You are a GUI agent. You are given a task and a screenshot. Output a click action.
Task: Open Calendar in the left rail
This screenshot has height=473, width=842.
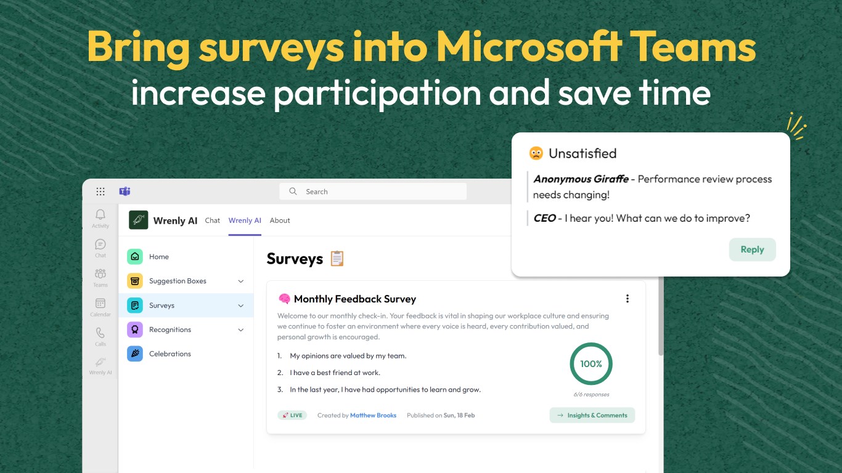click(100, 307)
